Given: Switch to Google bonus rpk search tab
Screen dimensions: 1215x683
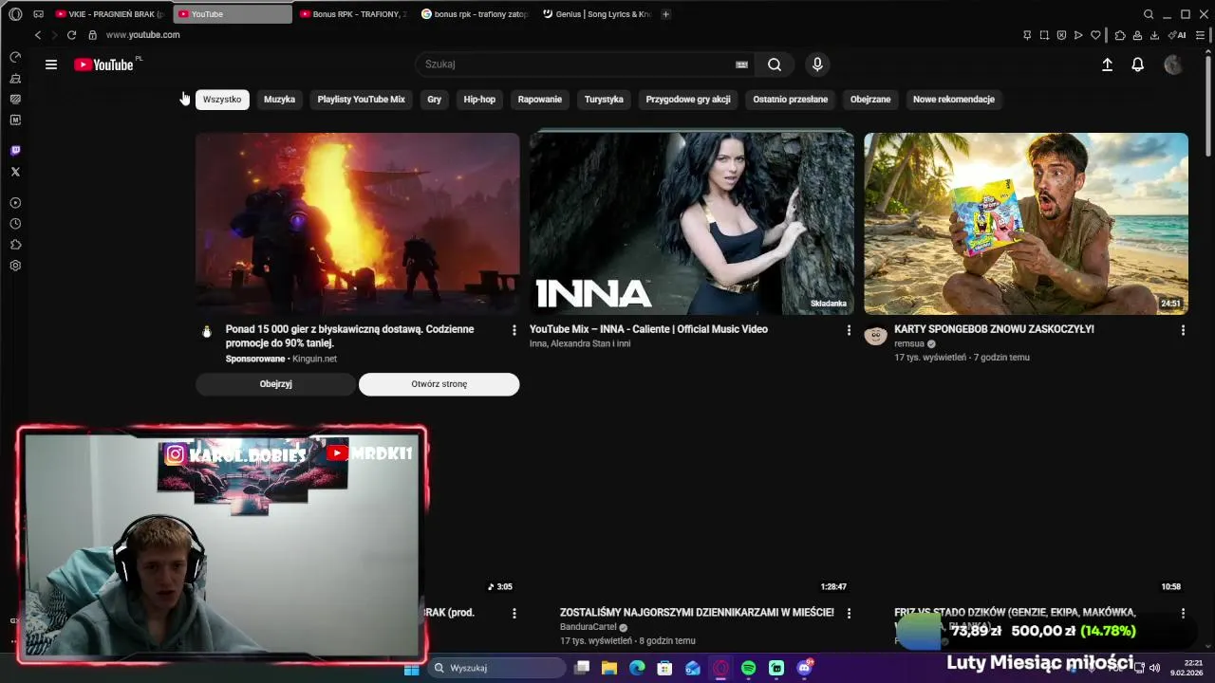Looking at the screenshot, I should pyautogui.click(x=475, y=14).
